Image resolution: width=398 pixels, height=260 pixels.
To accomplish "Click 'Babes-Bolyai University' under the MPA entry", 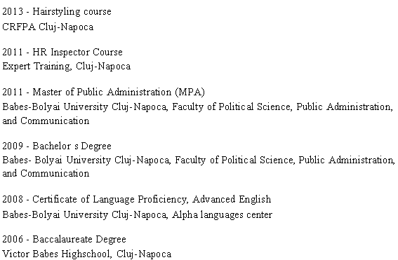I will pyautogui.click(x=55, y=107).
